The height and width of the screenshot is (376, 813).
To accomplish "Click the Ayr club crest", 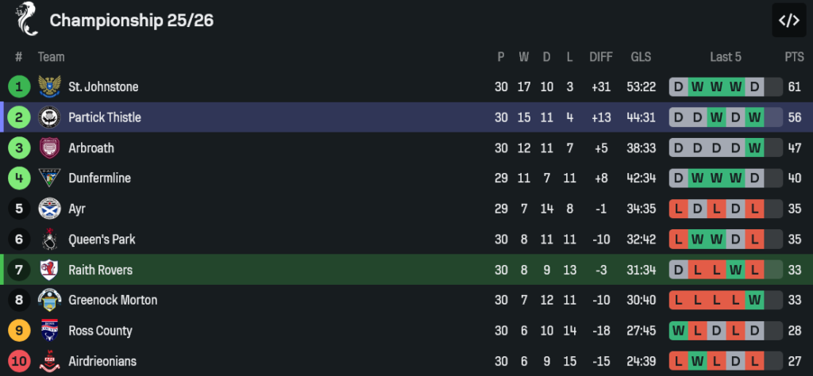I will click(x=50, y=209).
